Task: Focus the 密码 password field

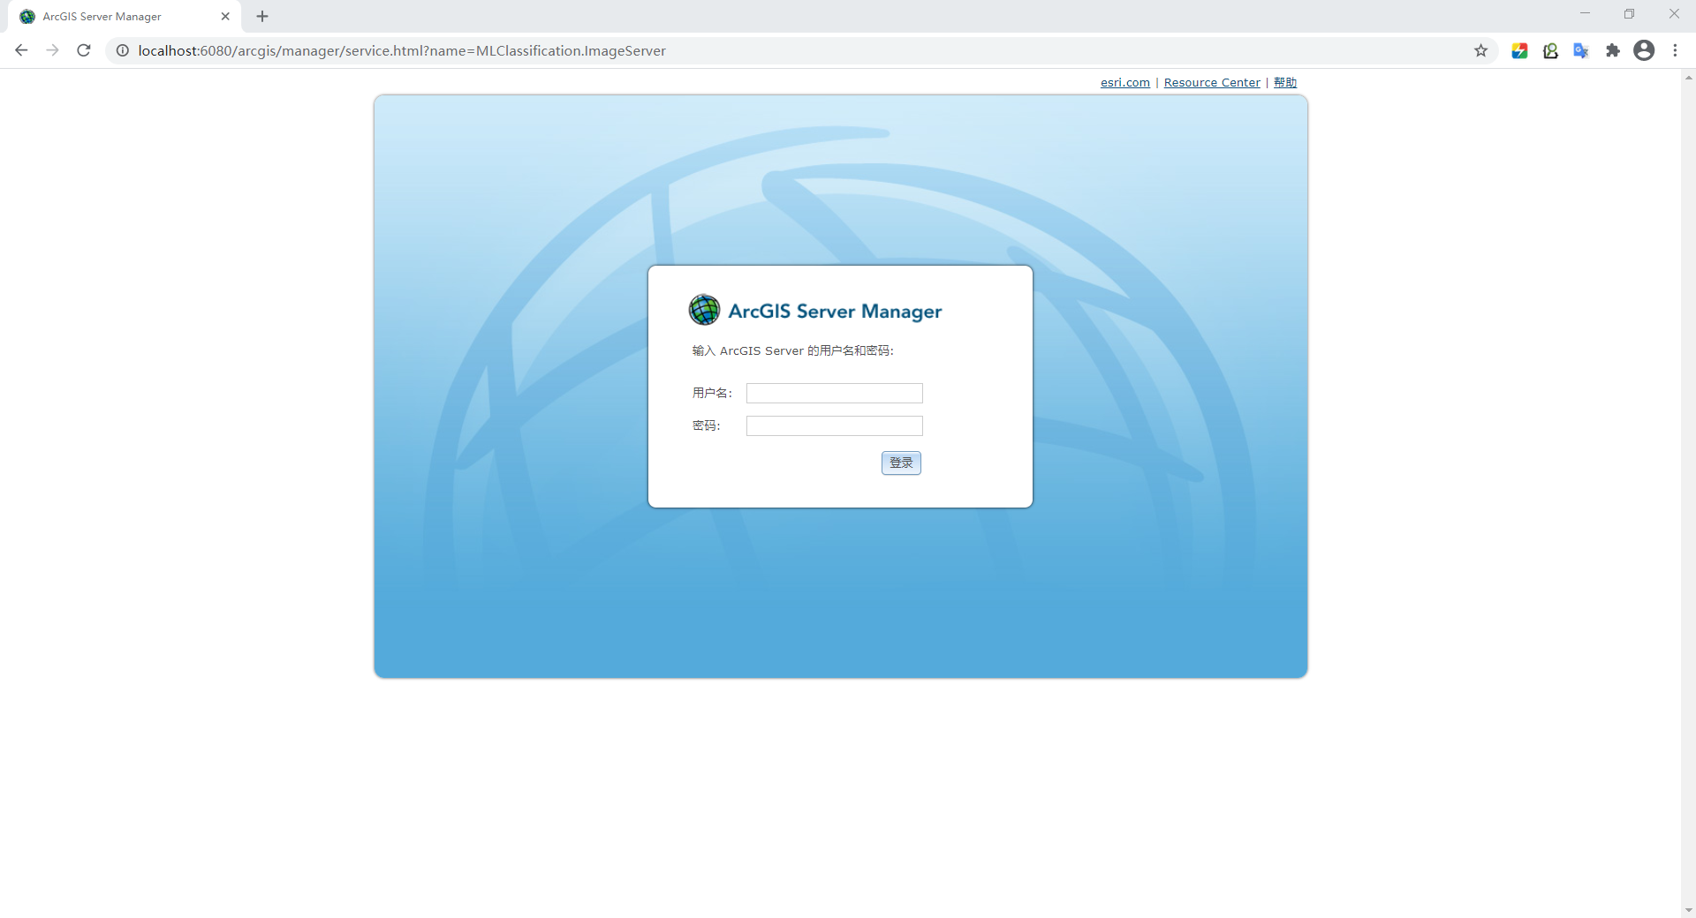Action: click(835, 425)
